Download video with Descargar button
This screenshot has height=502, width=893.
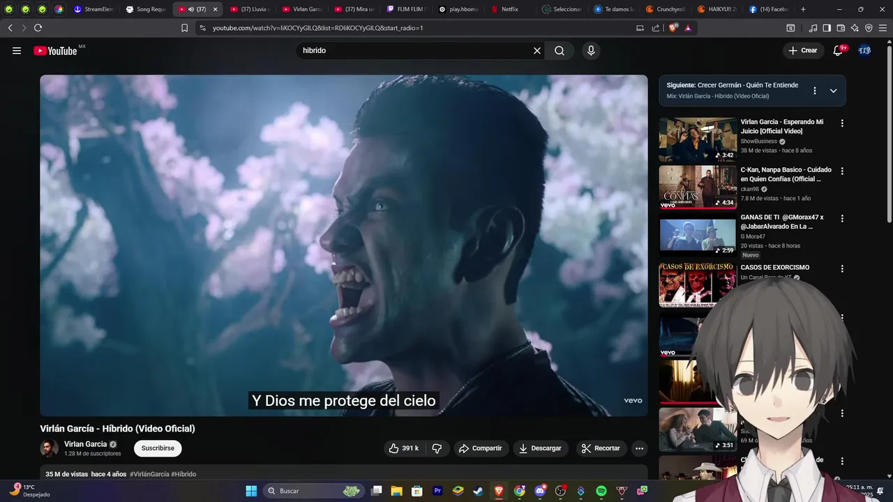[541, 448]
